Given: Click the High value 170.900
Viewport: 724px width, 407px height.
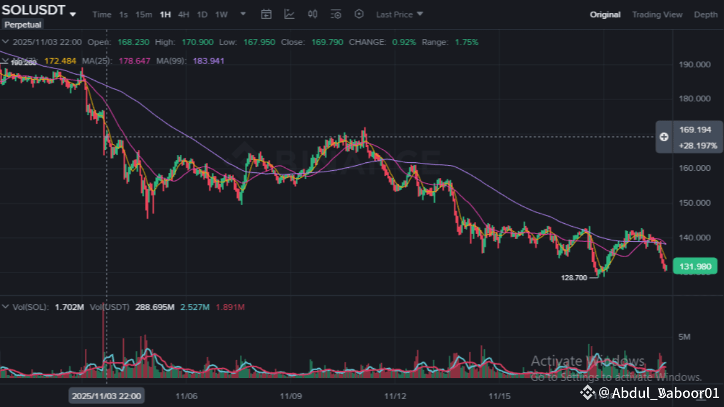Looking at the screenshot, I should 197,42.
